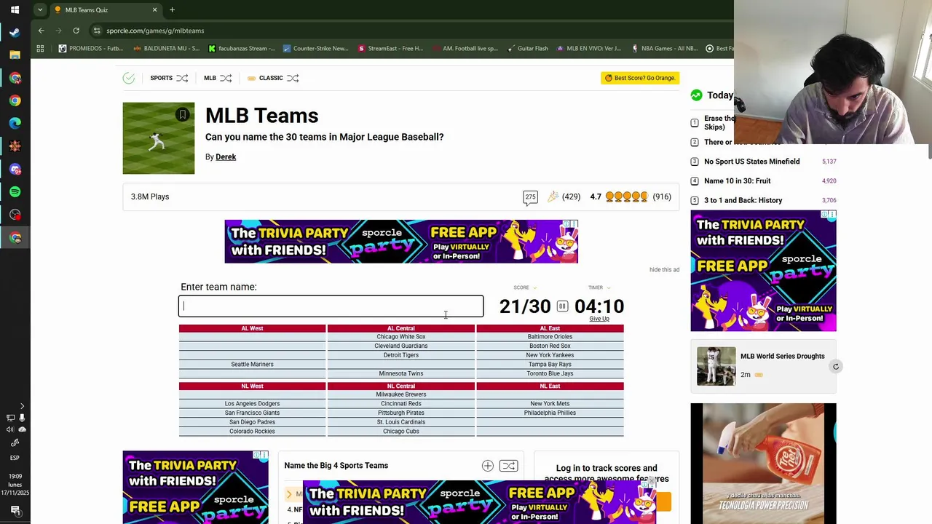Open site info icon in address bar
This screenshot has width=932, height=524.
[x=97, y=31]
